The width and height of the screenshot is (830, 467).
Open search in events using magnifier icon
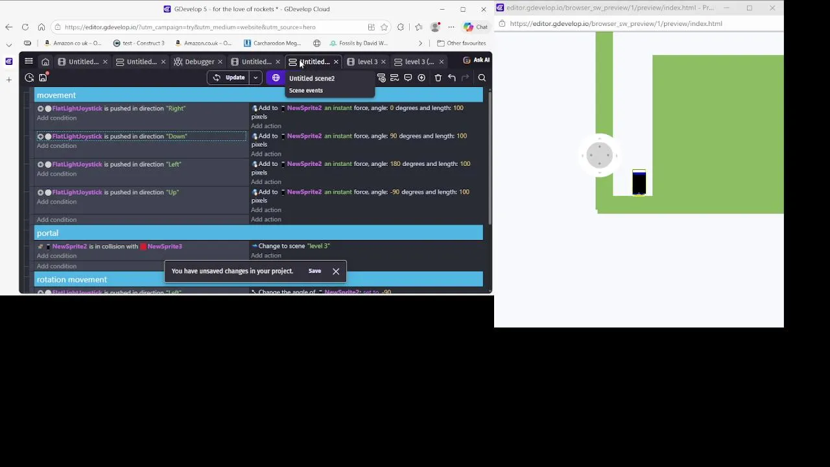tap(482, 78)
